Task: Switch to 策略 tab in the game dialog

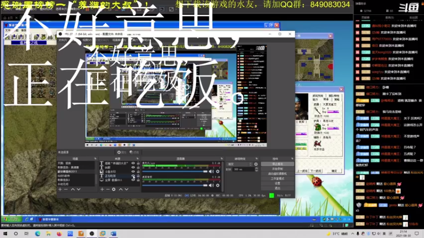Action: click(x=337, y=99)
